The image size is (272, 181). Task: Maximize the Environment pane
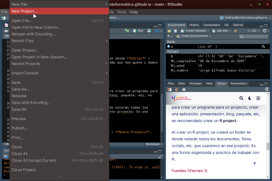click(x=266, y=26)
